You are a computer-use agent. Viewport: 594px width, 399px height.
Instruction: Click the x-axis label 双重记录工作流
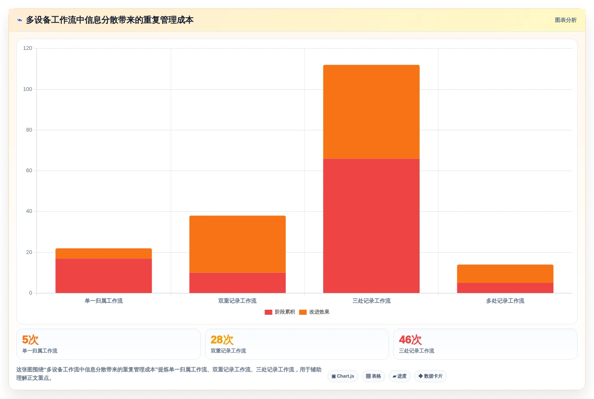237,301
